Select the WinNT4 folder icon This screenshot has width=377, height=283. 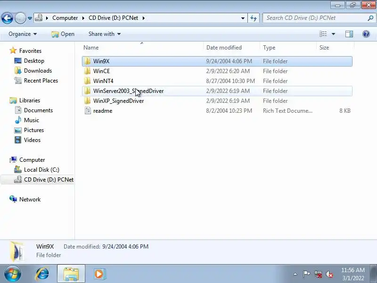tap(88, 81)
